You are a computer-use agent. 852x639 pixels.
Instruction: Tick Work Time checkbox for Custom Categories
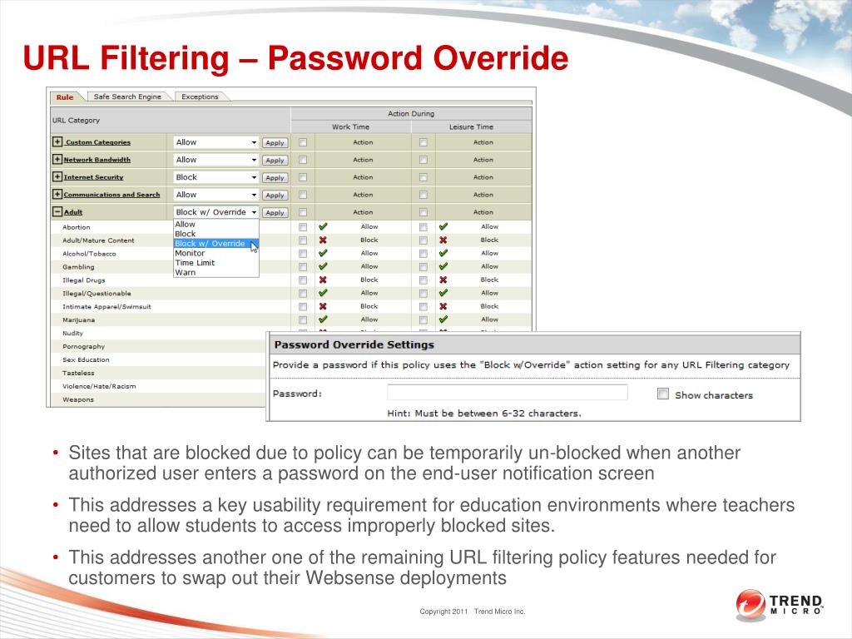303,142
